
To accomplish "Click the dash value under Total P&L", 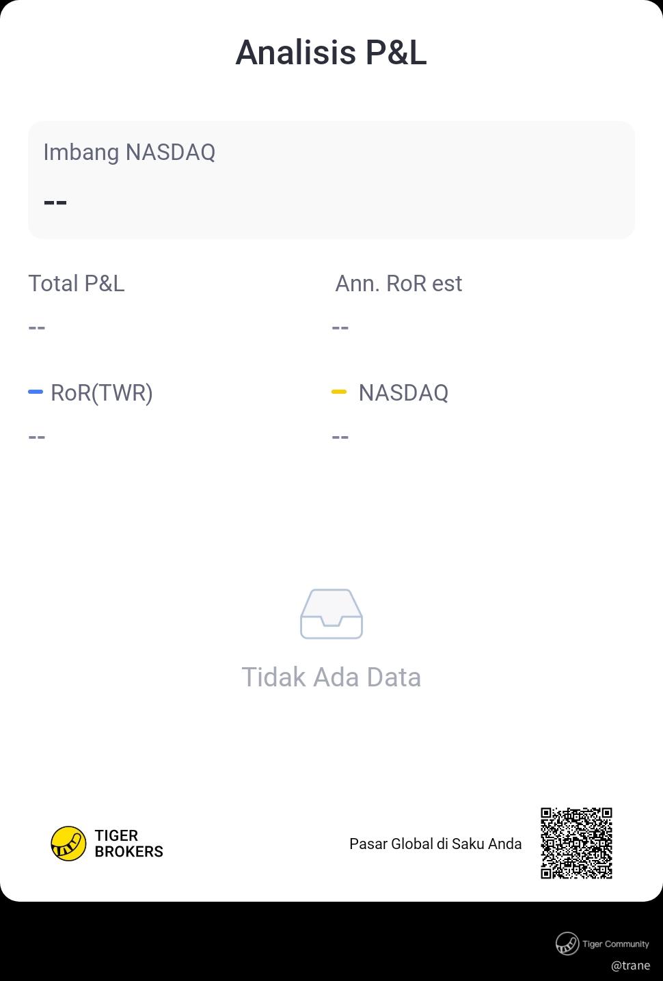I will click(x=37, y=327).
